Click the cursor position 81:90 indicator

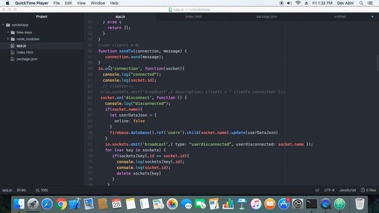coord(21,191)
